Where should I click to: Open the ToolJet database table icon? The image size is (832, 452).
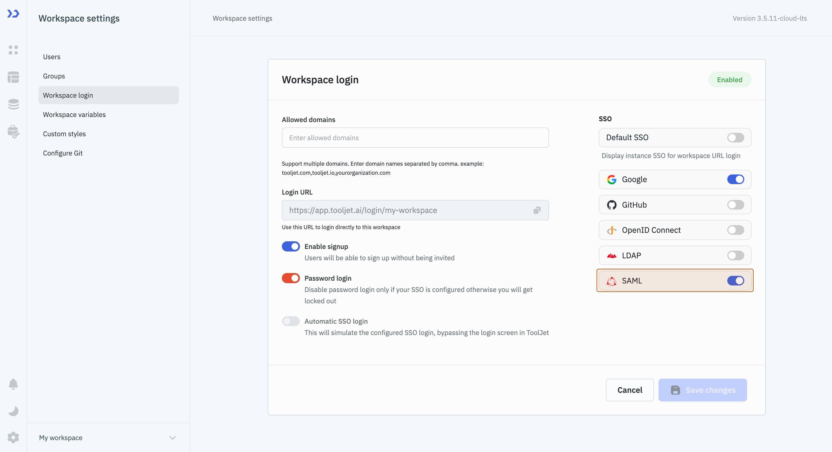pos(13,77)
